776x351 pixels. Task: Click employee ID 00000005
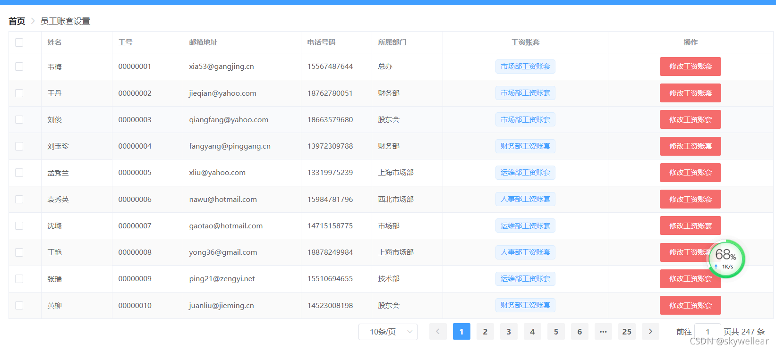[x=135, y=173]
